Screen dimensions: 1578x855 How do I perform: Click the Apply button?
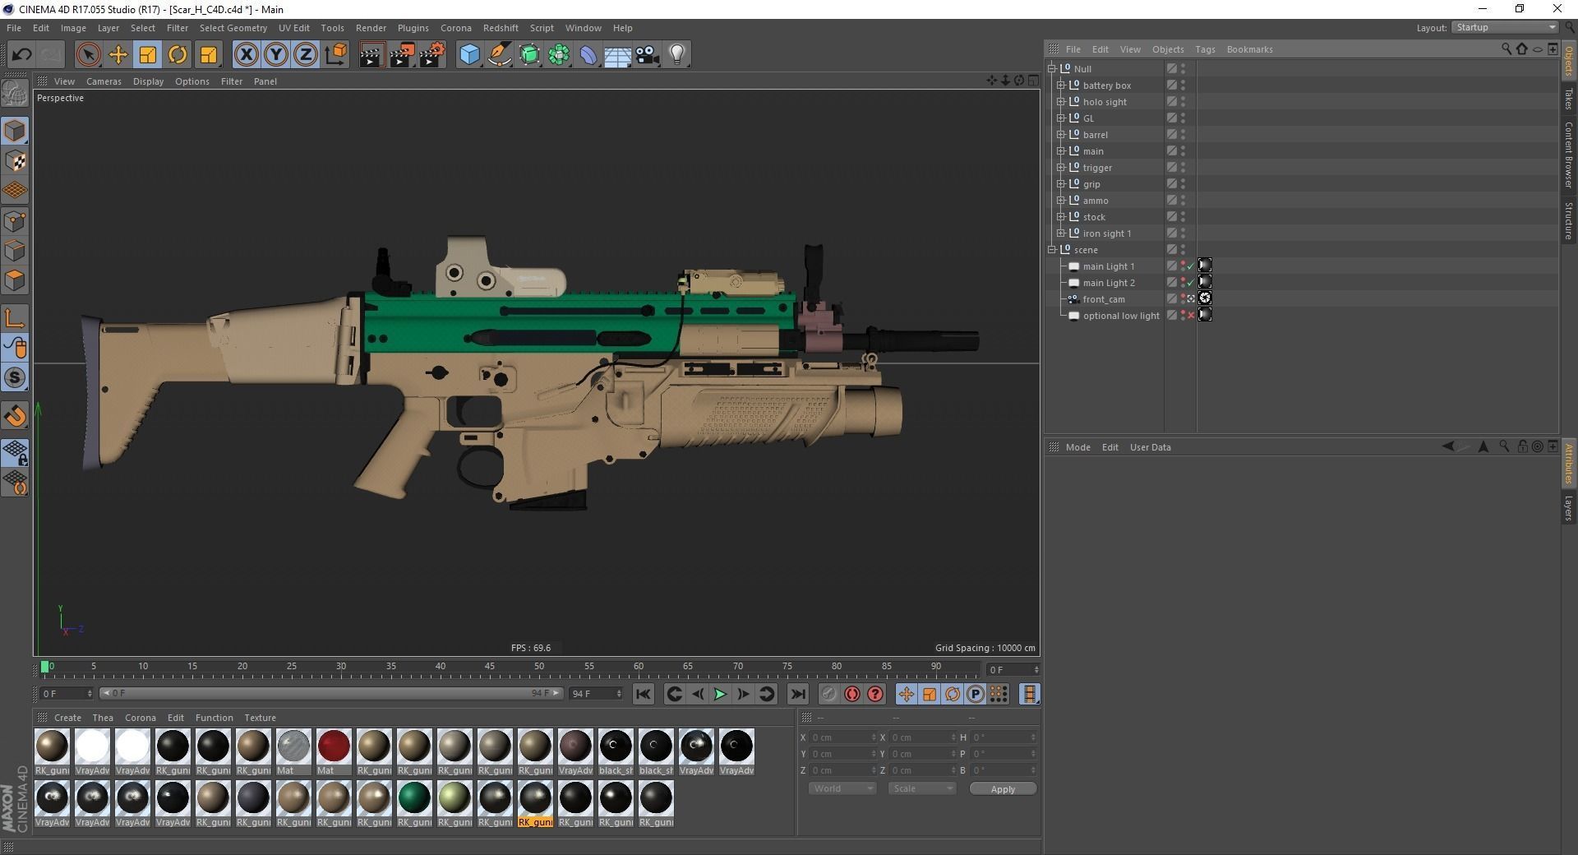point(1003,789)
